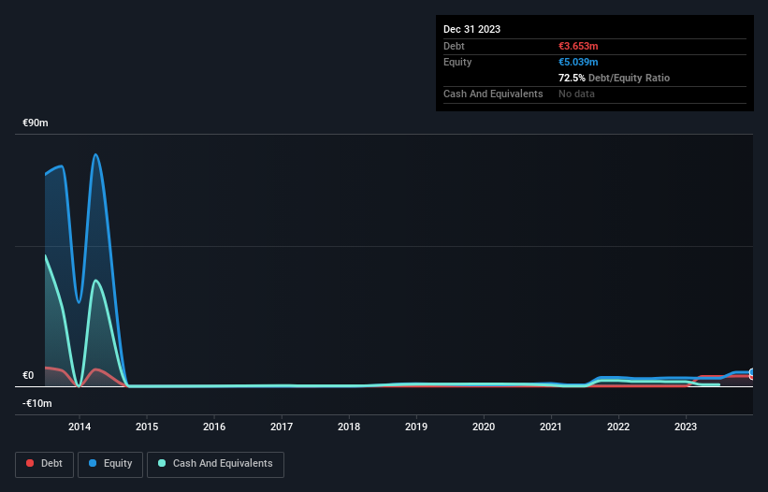Click the 2021 x-axis label
Viewport: 768px width, 492px height.
pos(551,427)
